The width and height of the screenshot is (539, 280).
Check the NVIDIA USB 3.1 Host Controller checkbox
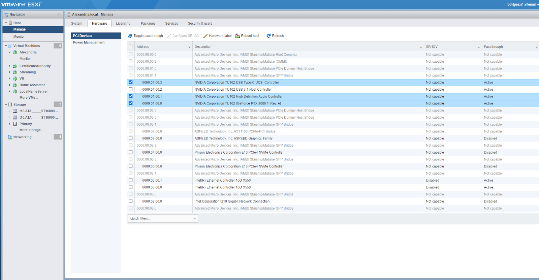131,89
